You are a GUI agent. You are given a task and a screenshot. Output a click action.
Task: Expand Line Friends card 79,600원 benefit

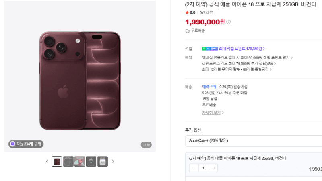tap(239, 63)
